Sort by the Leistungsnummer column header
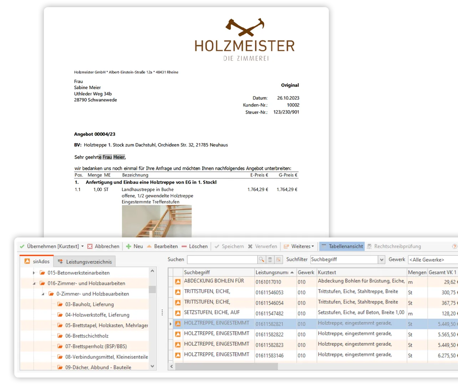Viewport: 458px width, 385px height. click(272, 272)
